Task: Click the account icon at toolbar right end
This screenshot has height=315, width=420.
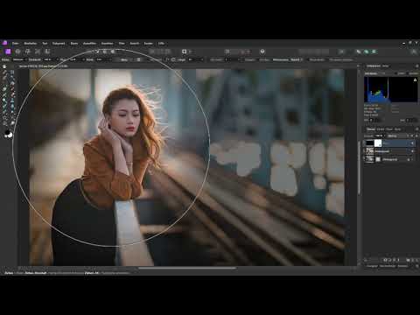Action: pyautogui.click(x=414, y=52)
